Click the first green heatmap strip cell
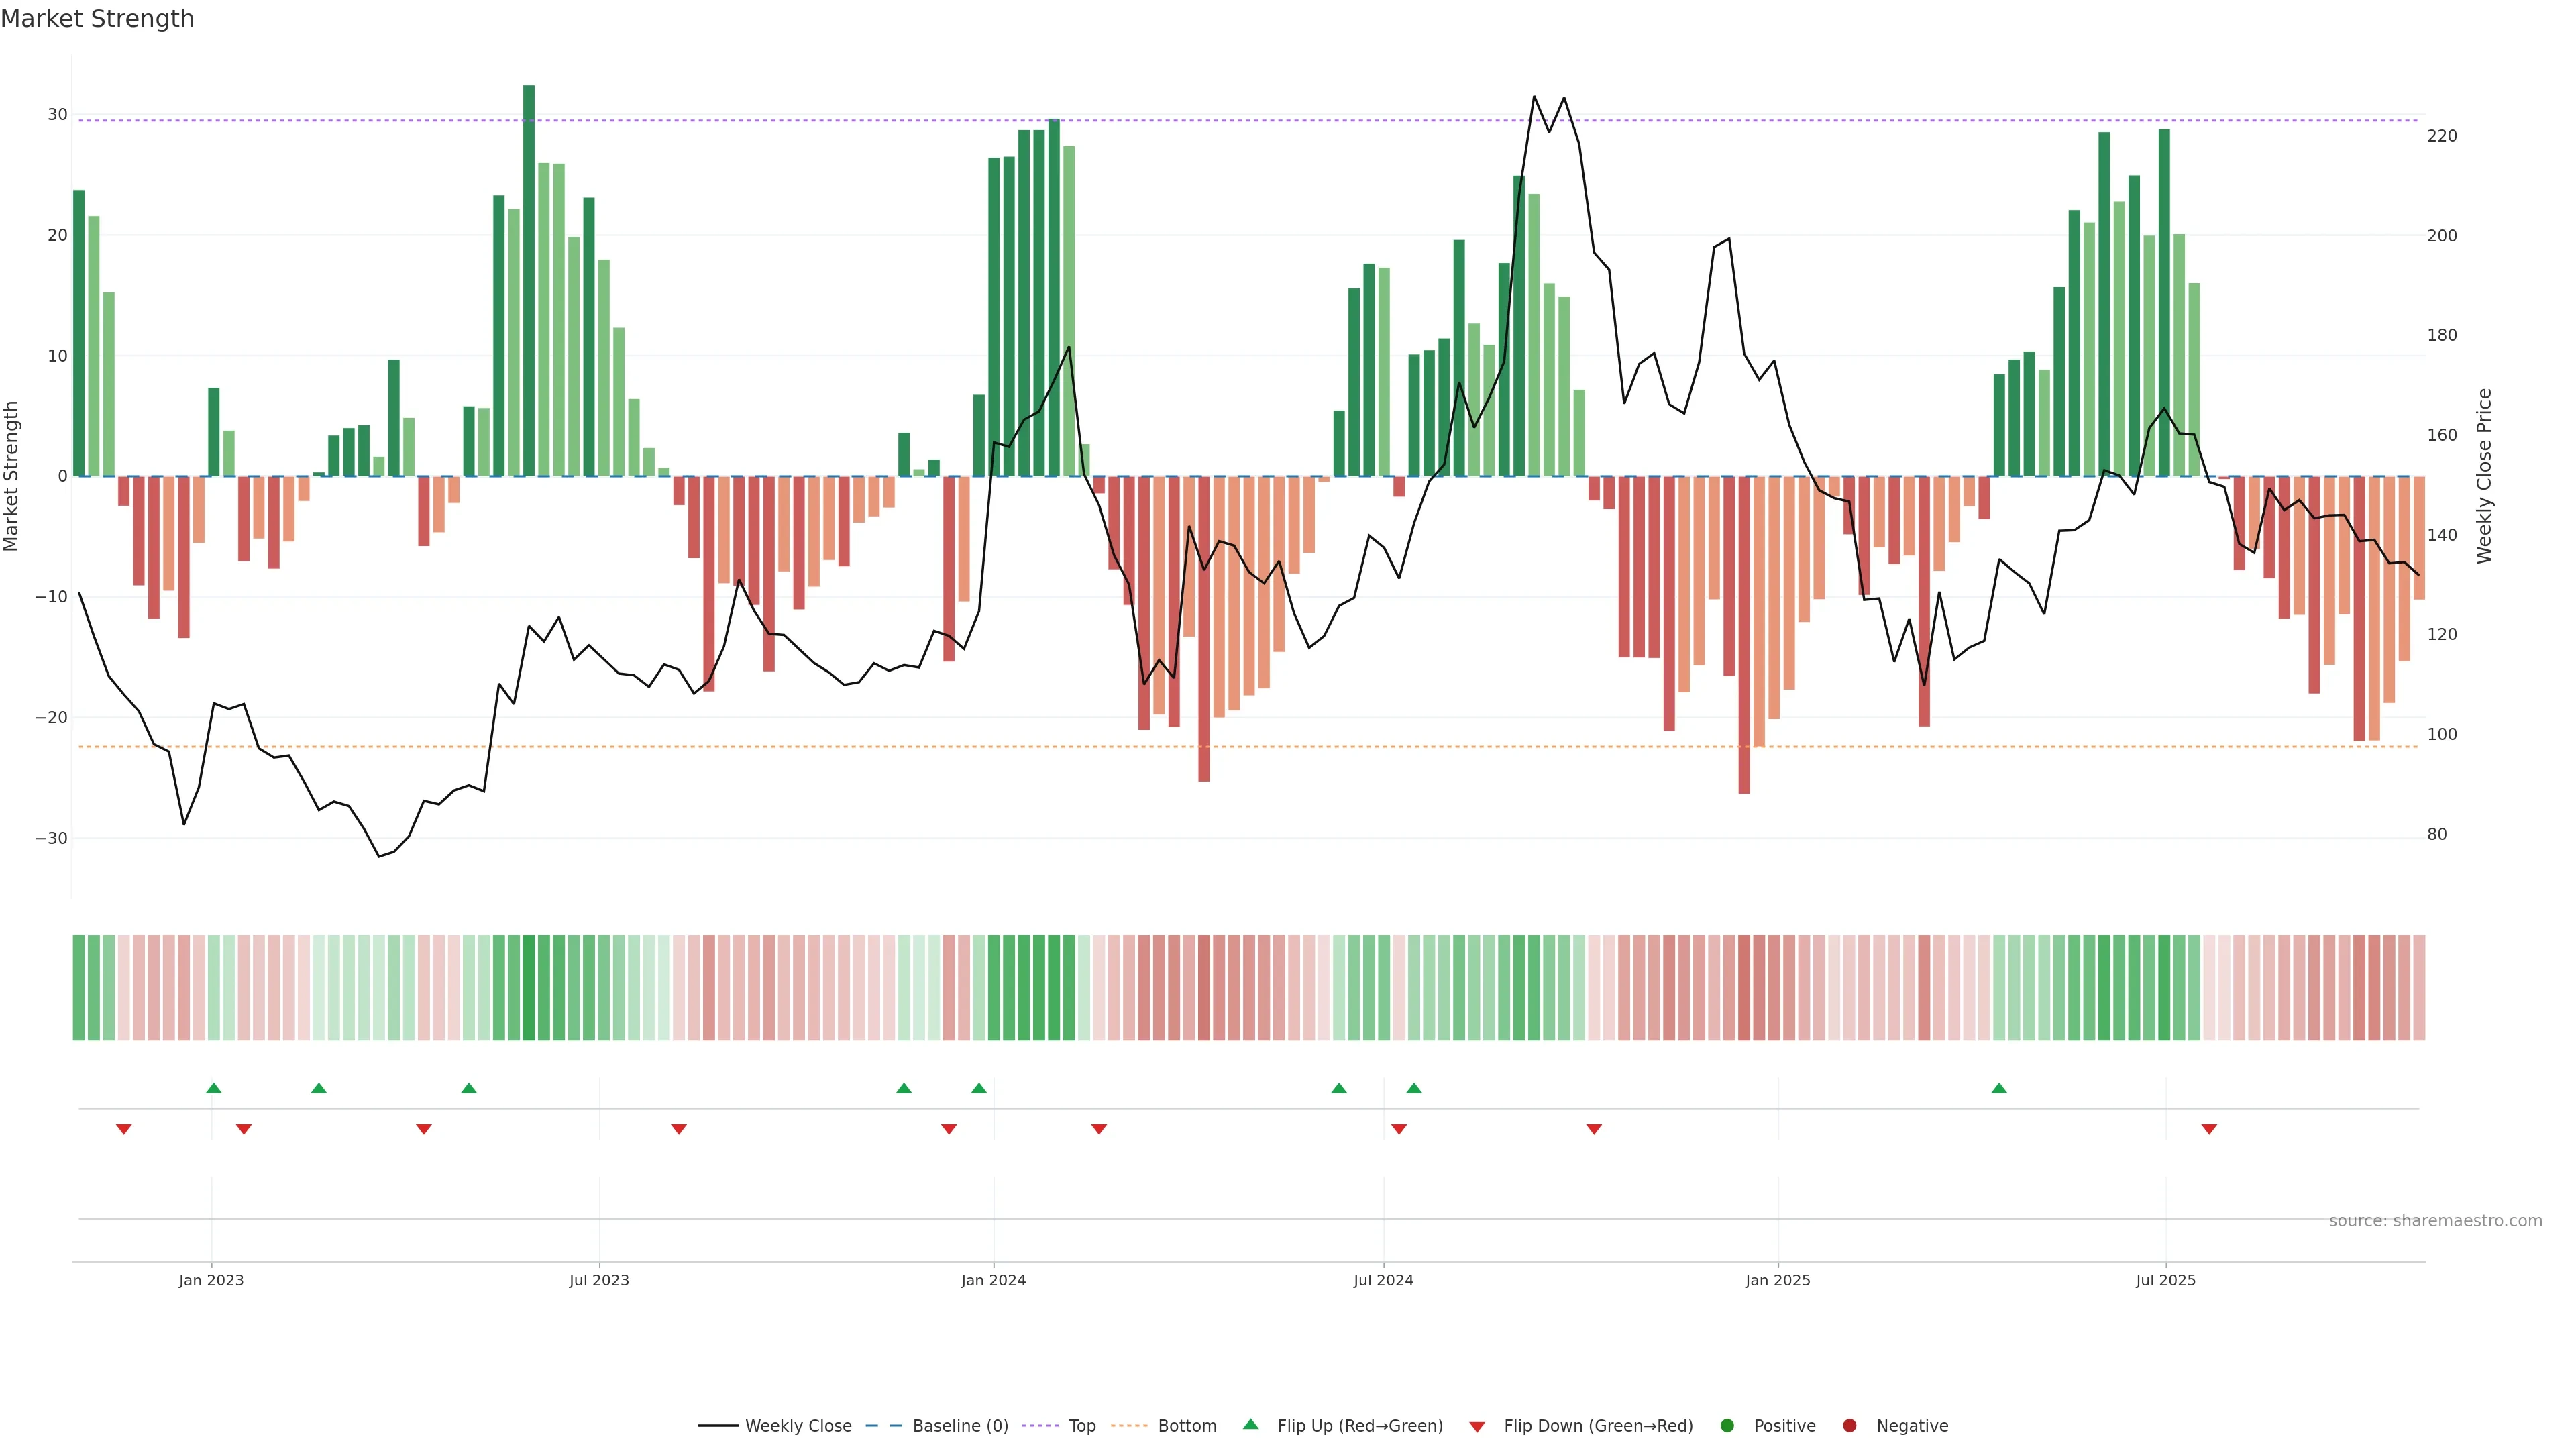 tap(79, 988)
